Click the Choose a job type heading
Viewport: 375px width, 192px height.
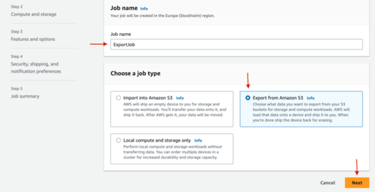[x=135, y=74]
